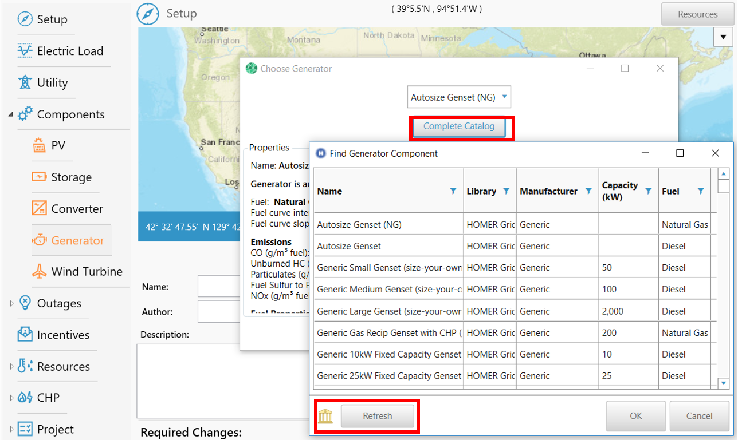Open the Storage battery icon

tap(39, 177)
